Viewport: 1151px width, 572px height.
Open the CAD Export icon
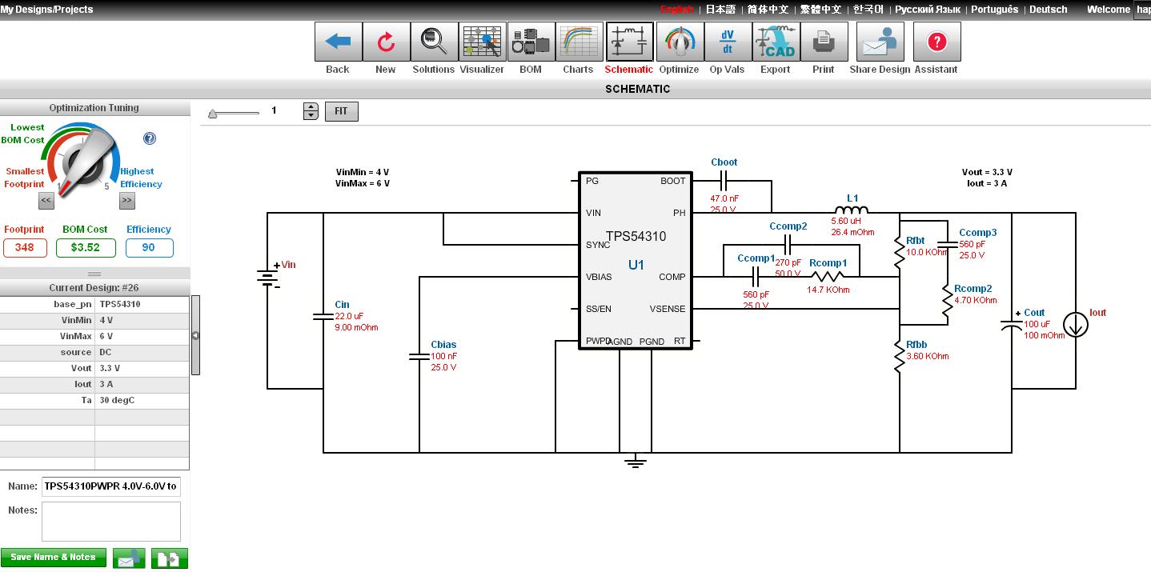pyautogui.click(x=776, y=42)
